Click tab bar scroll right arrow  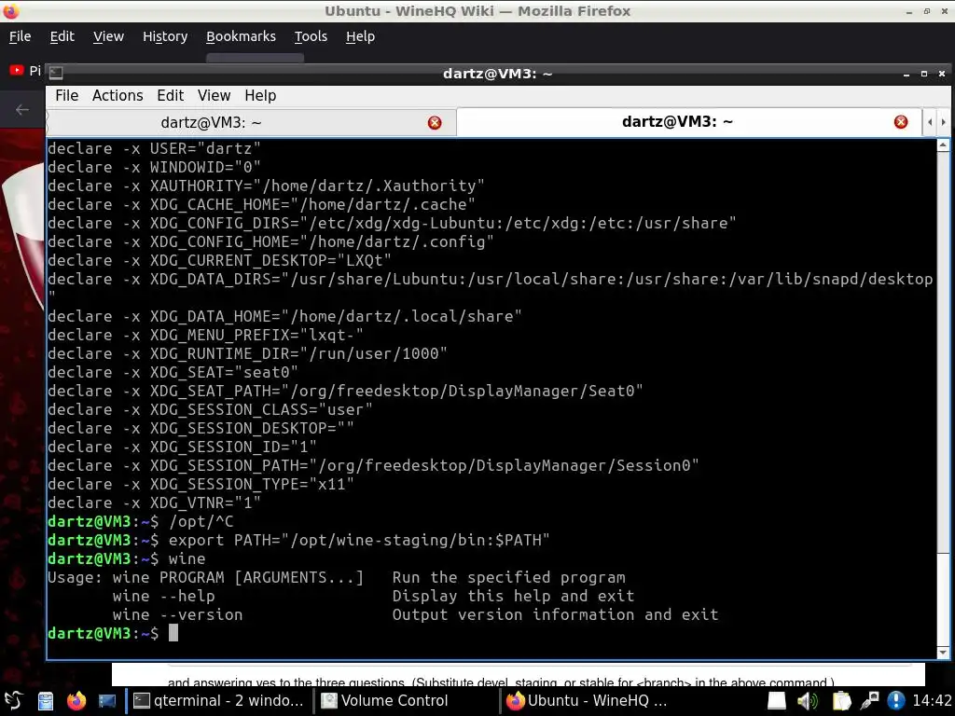(944, 122)
